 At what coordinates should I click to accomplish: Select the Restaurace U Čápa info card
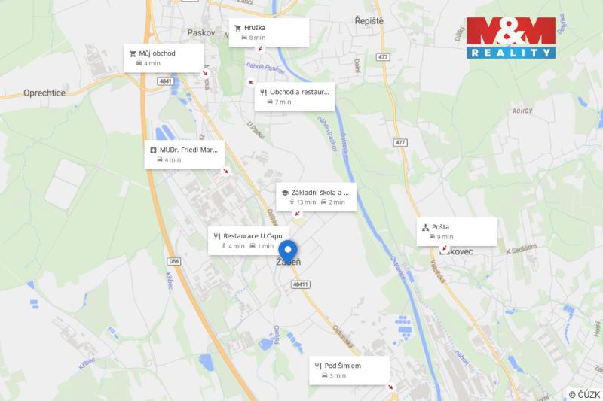tap(248, 241)
